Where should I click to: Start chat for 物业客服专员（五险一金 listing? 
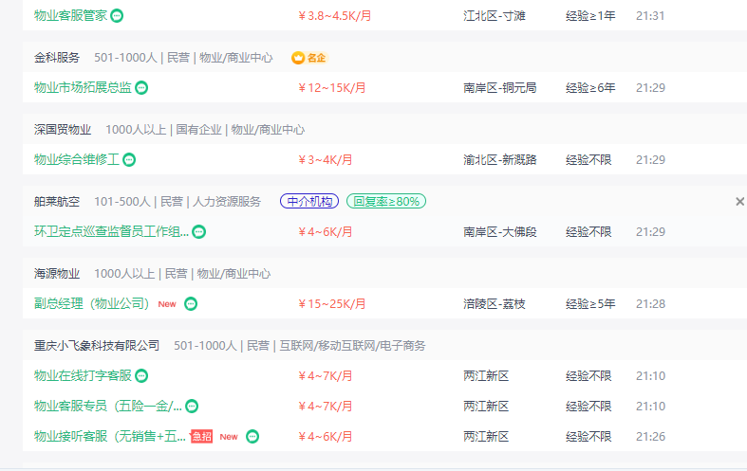click(192, 407)
